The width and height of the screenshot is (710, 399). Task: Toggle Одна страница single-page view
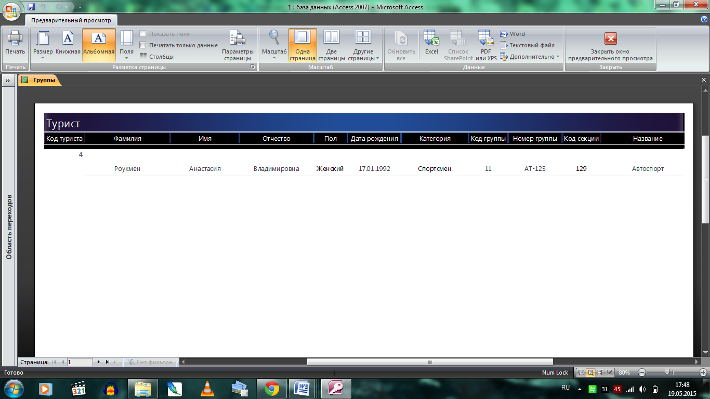click(303, 45)
